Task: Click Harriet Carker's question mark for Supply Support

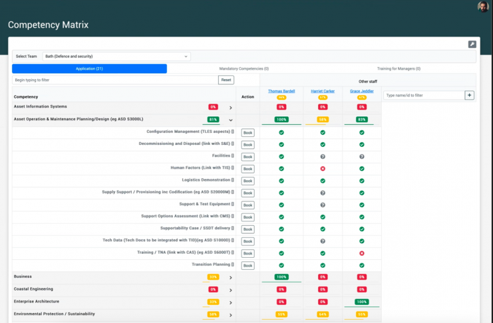Action: point(323,193)
